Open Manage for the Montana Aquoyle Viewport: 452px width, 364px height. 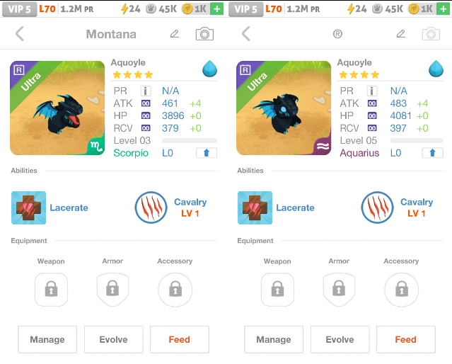coord(47,339)
